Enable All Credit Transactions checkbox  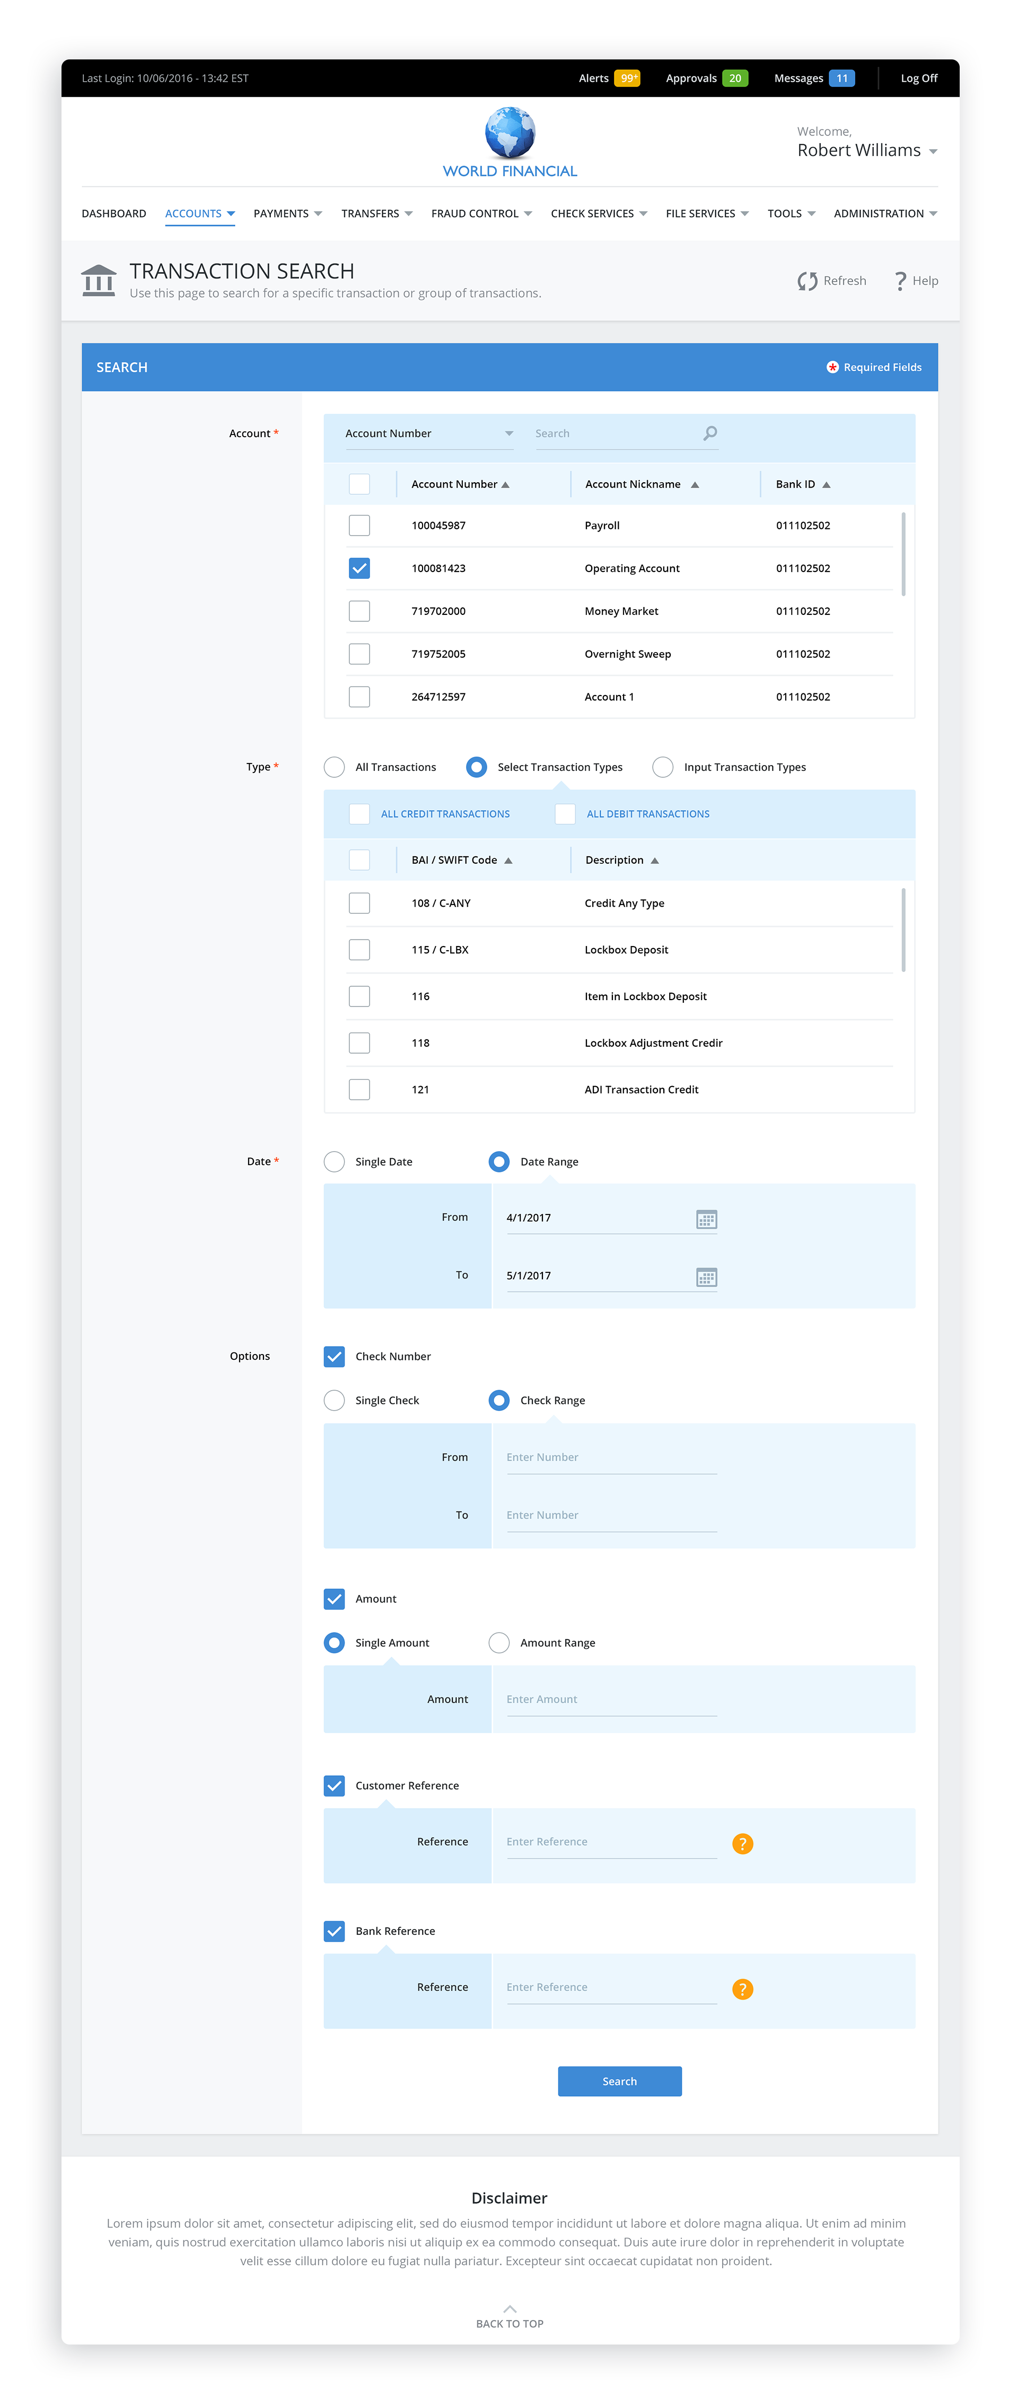(x=359, y=814)
